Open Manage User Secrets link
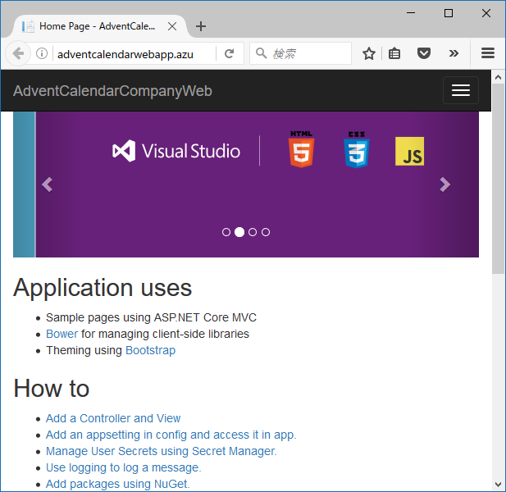 pyautogui.click(x=162, y=451)
